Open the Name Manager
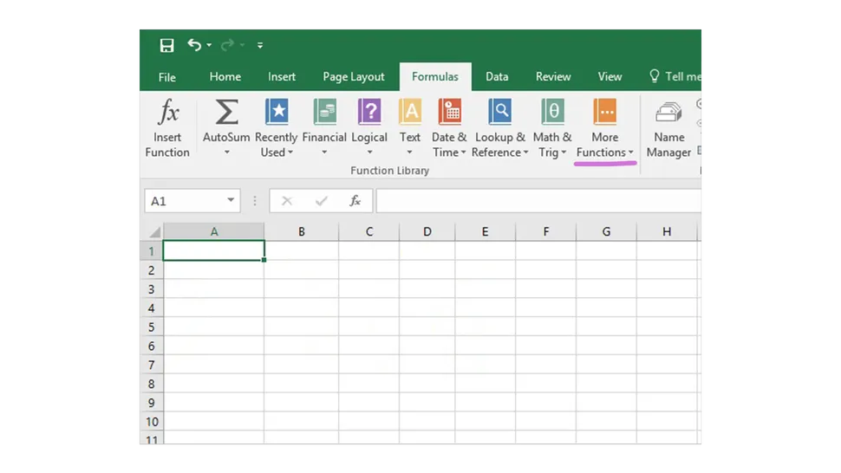 pyautogui.click(x=668, y=128)
